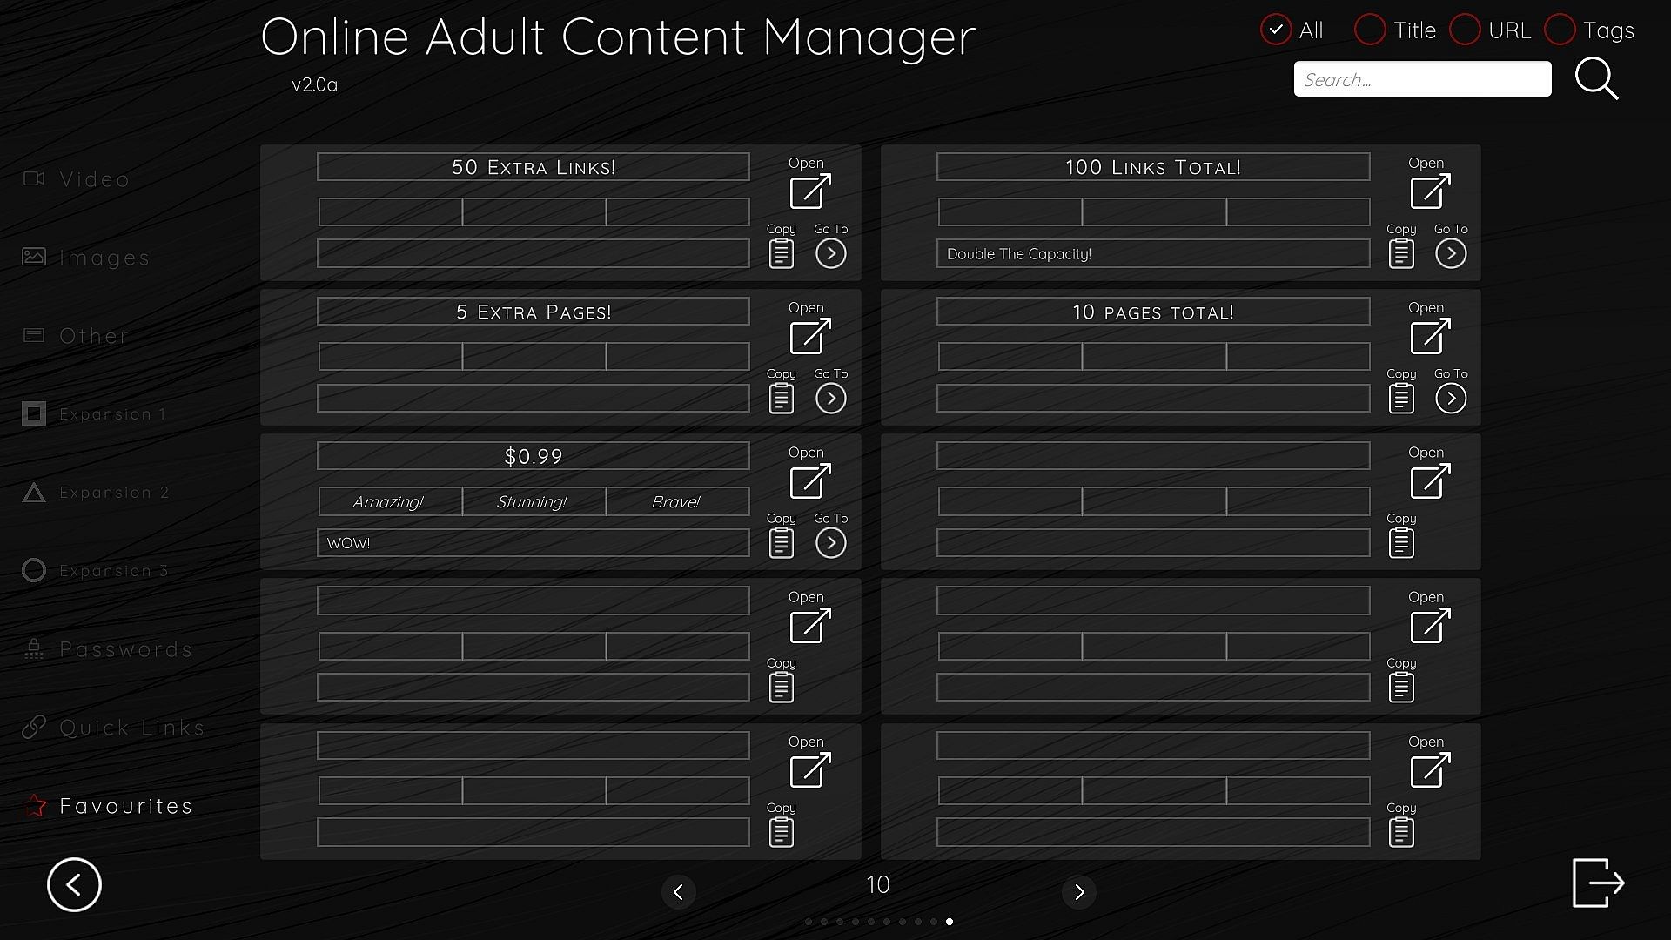The height and width of the screenshot is (940, 1671).
Task: Click into the Search text field
Action: coord(1422,79)
